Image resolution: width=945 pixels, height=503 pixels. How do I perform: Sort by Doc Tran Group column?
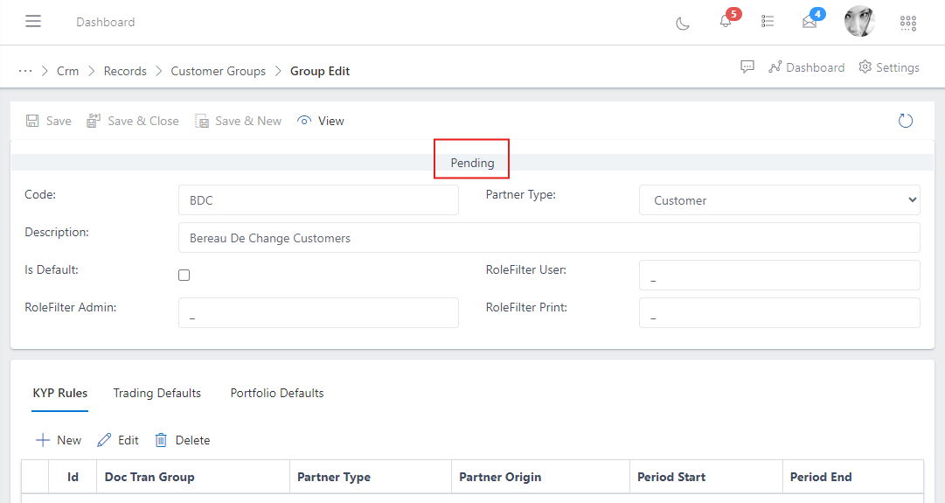tap(193, 477)
